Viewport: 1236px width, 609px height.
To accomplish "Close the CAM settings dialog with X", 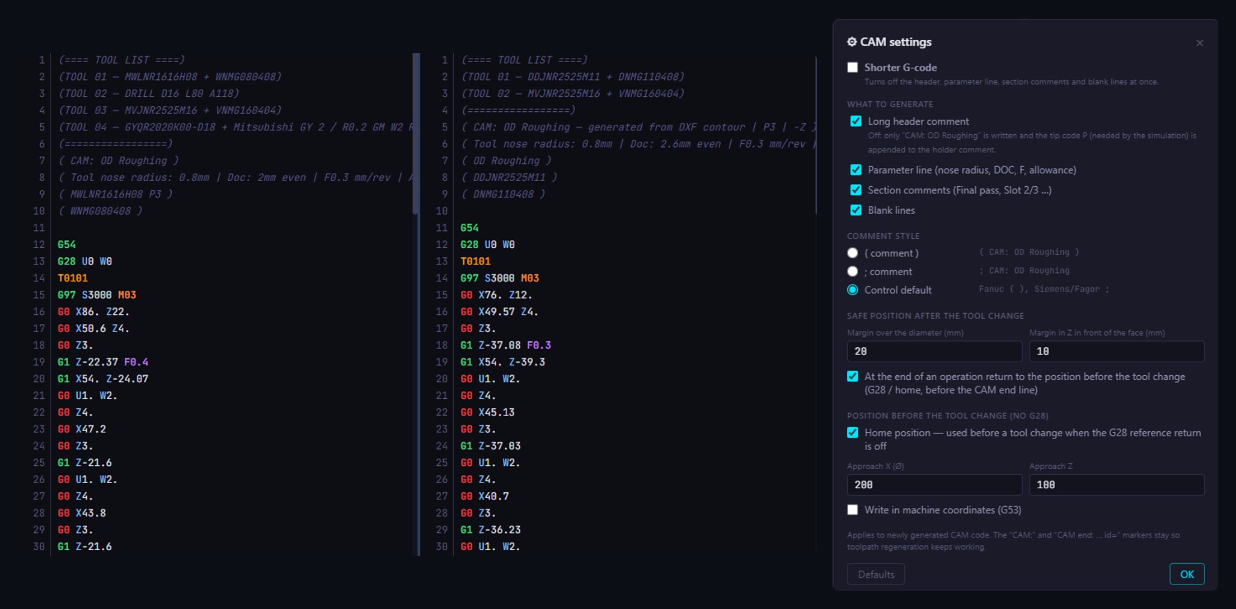I will 1199,43.
